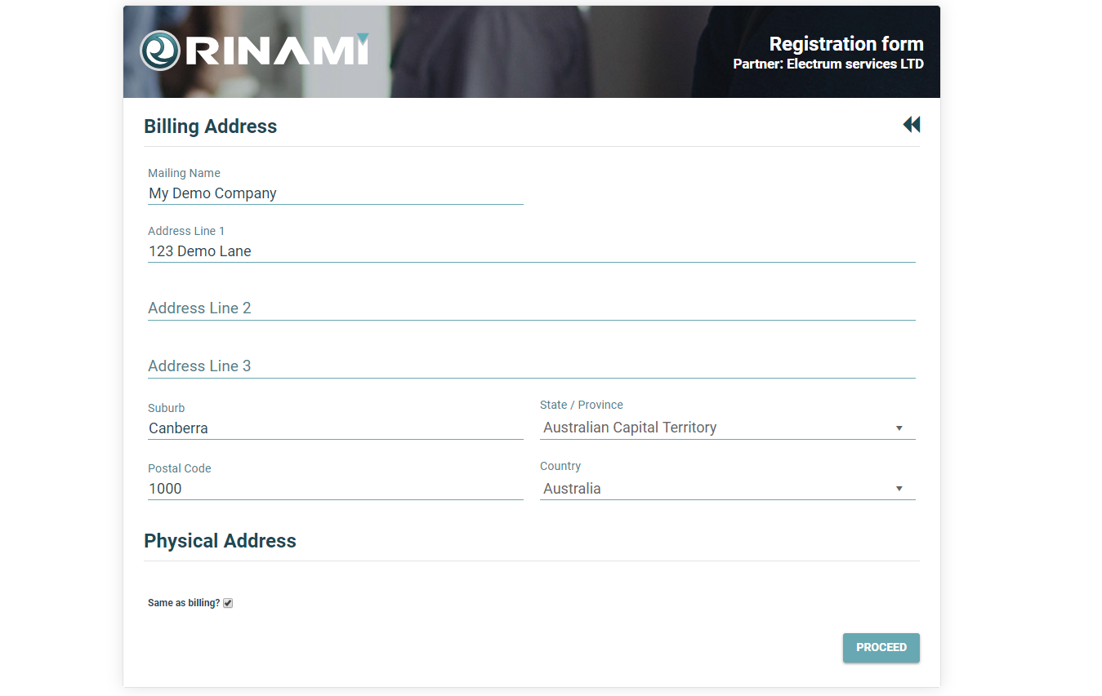Viewport: 1102px width, 696px height.
Task: Click the Address Line 1 field
Action: pyautogui.click(x=531, y=251)
